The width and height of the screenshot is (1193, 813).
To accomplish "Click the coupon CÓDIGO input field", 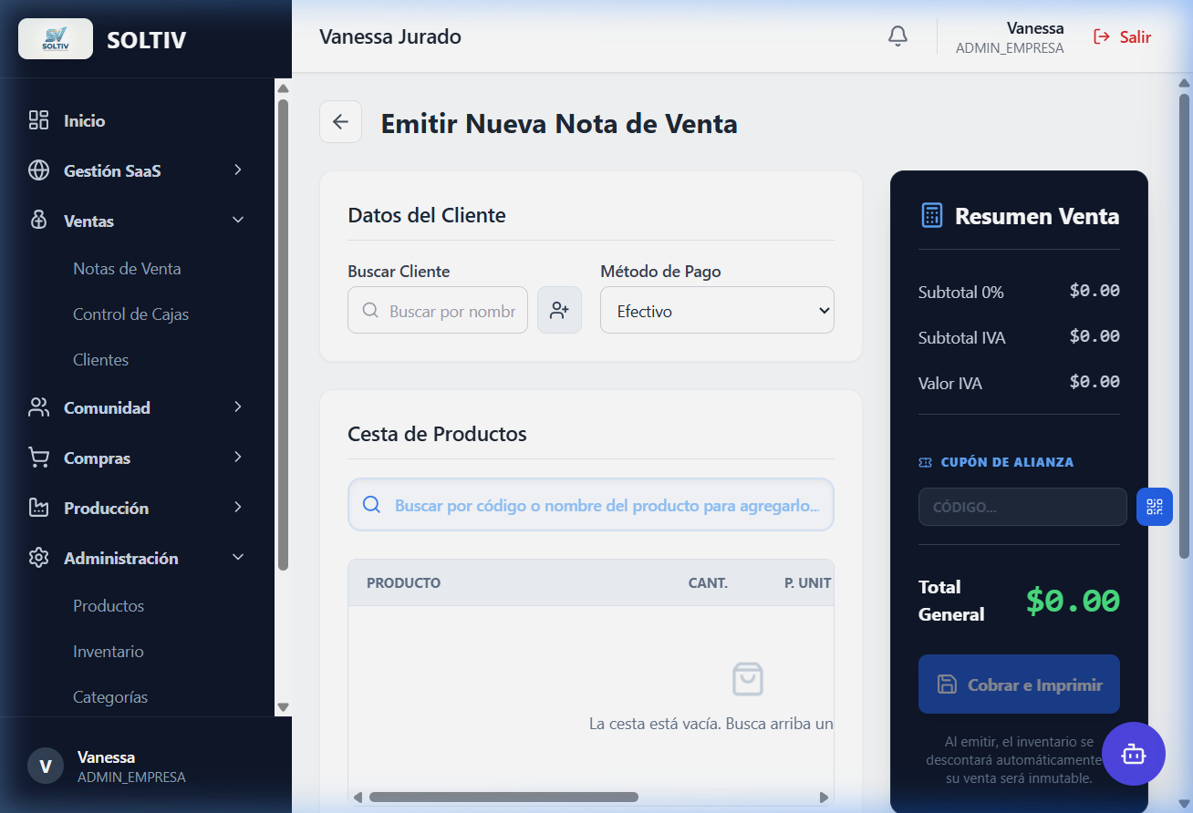I will point(1022,507).
